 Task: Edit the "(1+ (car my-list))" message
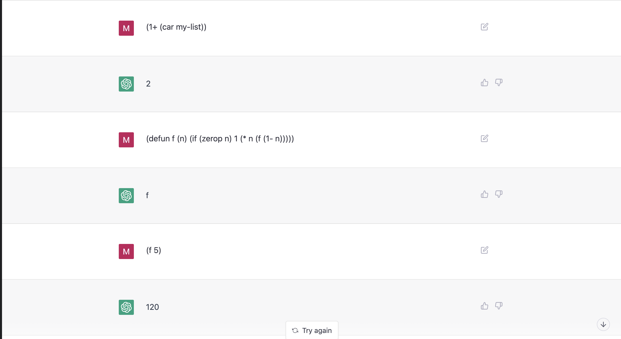484,27
